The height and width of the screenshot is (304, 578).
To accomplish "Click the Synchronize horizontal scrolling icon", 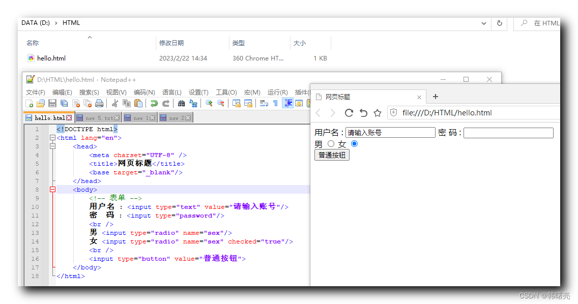I will click(x=248, y=104).
